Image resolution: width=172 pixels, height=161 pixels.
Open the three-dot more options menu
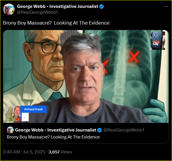(166, 7)
